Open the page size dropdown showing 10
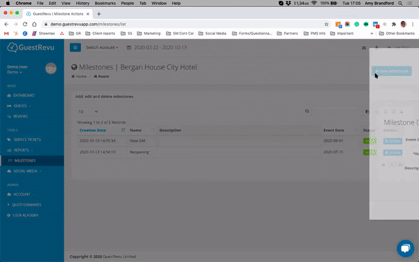419x262 pixels. coord(88,112)
